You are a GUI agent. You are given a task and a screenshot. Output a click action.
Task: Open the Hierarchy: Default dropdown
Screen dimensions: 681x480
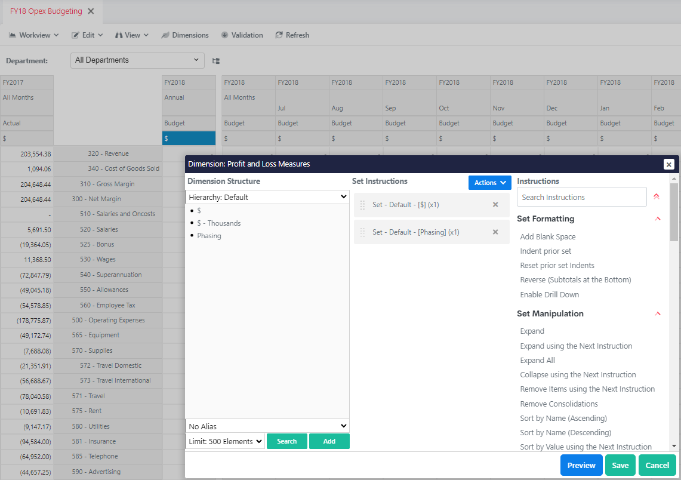[x=267, y=197]
